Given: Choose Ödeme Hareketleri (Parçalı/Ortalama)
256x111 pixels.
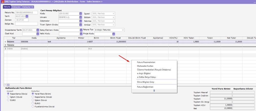Looking at the screenshot, I should (154, 70).
